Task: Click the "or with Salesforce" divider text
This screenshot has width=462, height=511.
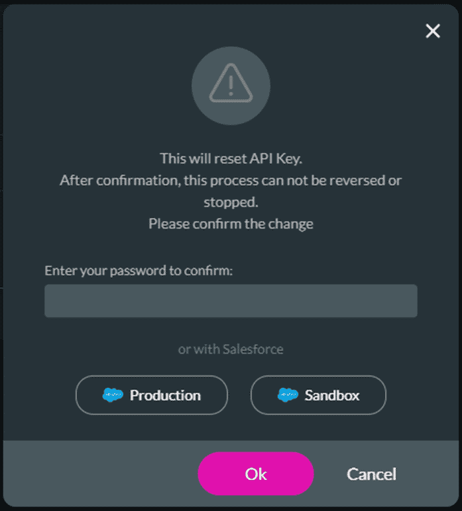Action: pos(231,349)
